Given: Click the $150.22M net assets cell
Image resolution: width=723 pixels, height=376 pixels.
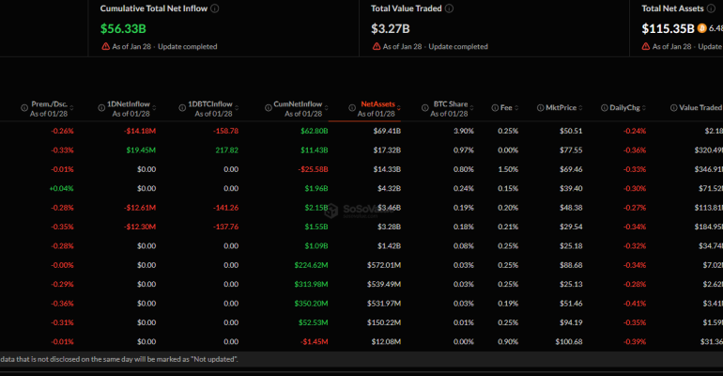Looking at the screenshot, I should click(x=384, y=322).
